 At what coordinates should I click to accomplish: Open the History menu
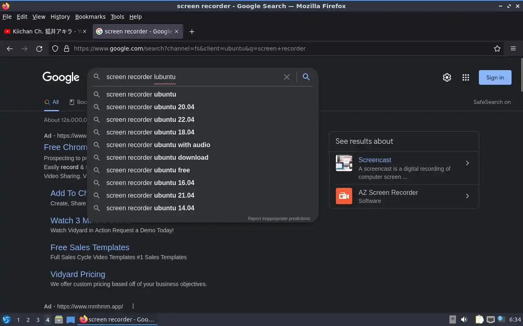[x=60, y=17]
